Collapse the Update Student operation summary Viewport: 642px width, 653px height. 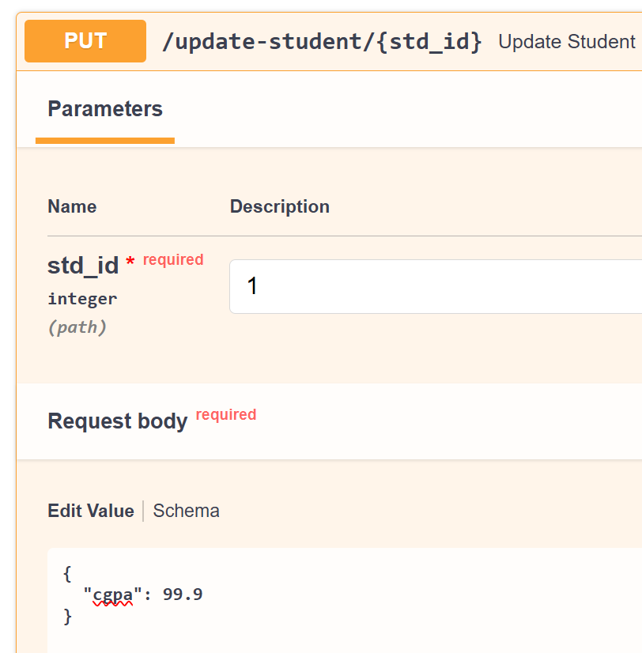[566, 42]
